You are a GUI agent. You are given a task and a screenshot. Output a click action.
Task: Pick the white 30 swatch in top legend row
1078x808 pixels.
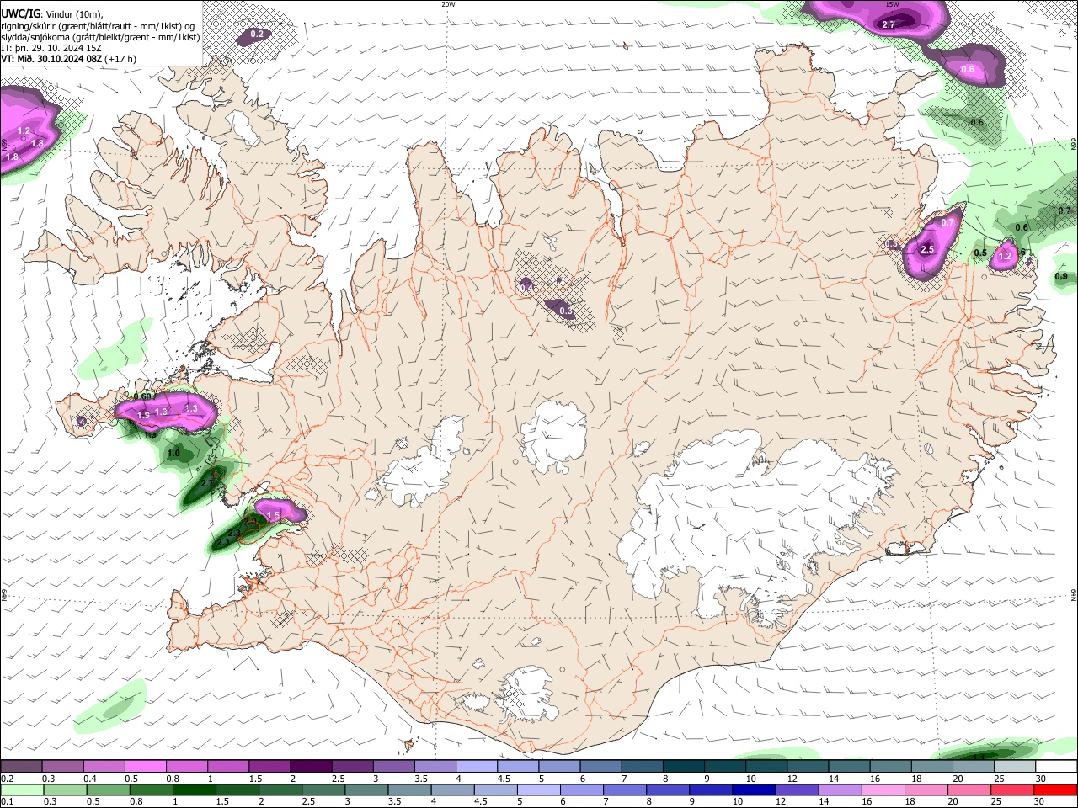[x=1056, y=767]
